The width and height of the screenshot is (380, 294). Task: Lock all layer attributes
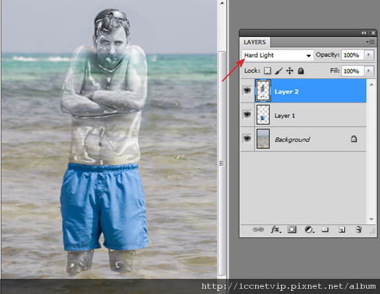301,71
